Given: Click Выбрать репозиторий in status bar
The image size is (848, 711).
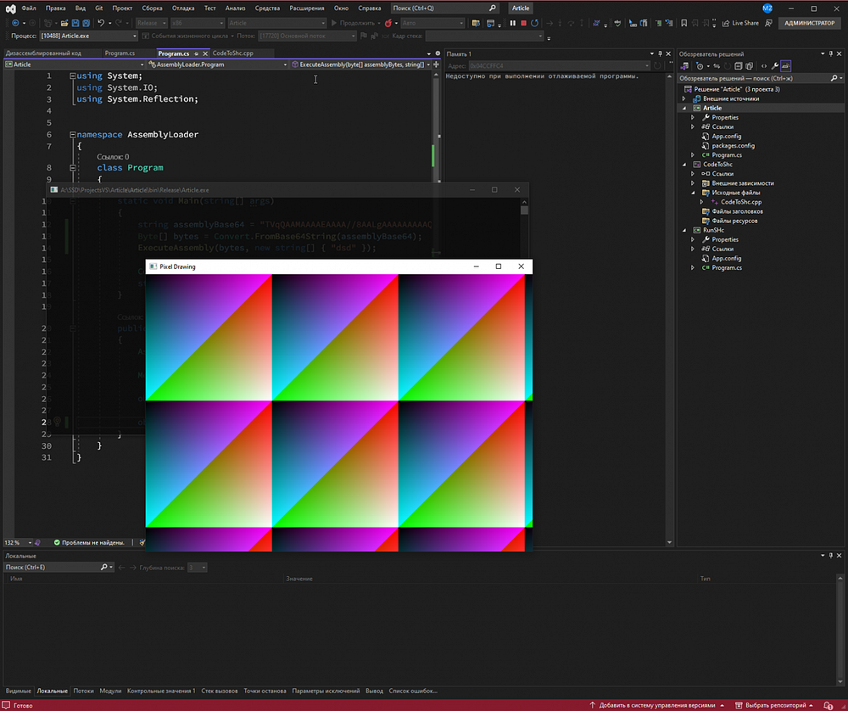Looking at the screenshot, I should tap(774, 706).
